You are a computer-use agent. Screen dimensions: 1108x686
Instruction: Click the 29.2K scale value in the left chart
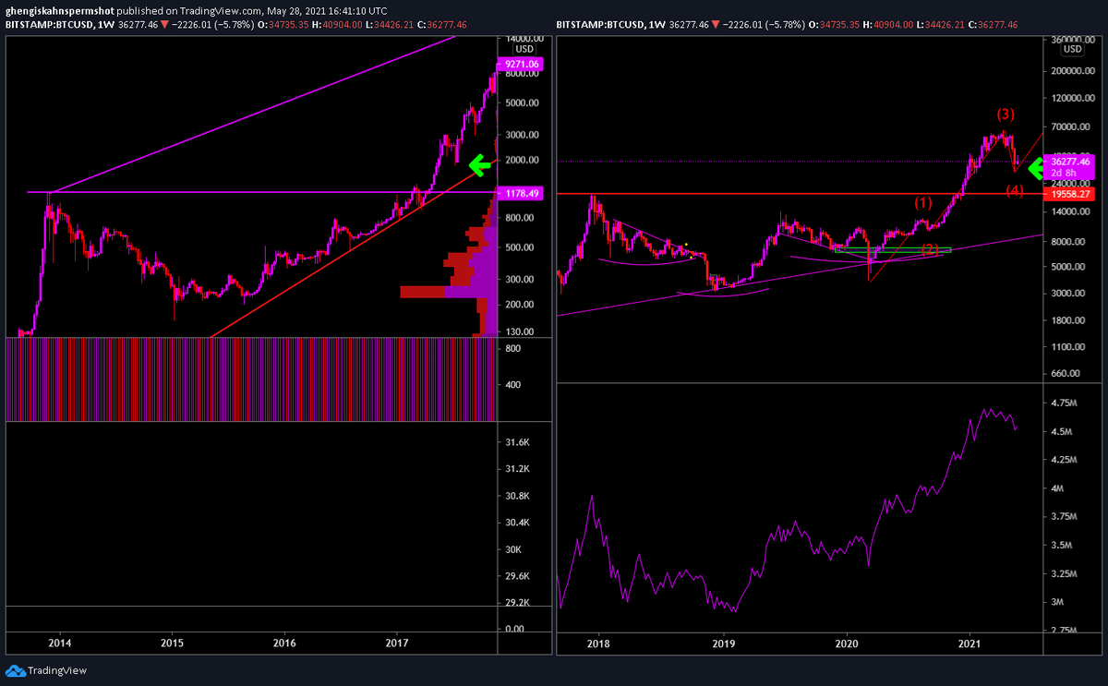[x=516, y=602]
